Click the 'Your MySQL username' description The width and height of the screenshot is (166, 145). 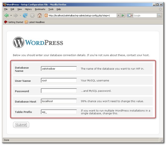[95, 81]
